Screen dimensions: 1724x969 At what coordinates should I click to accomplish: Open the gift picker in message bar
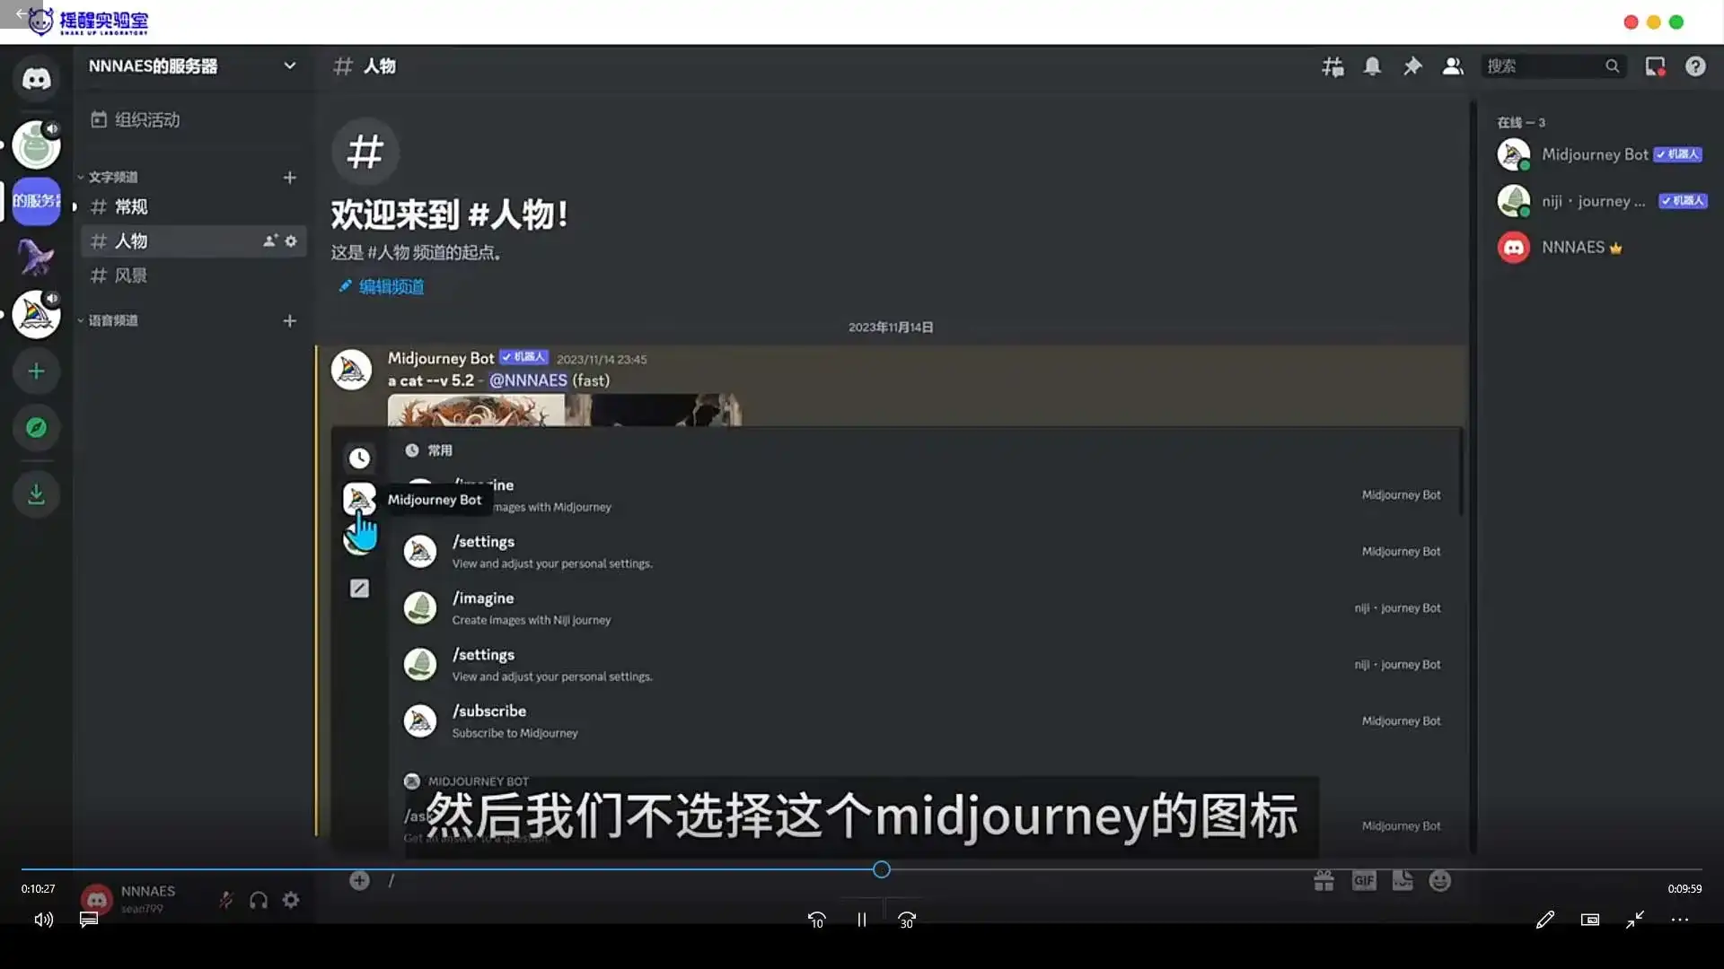(1324, 880)
